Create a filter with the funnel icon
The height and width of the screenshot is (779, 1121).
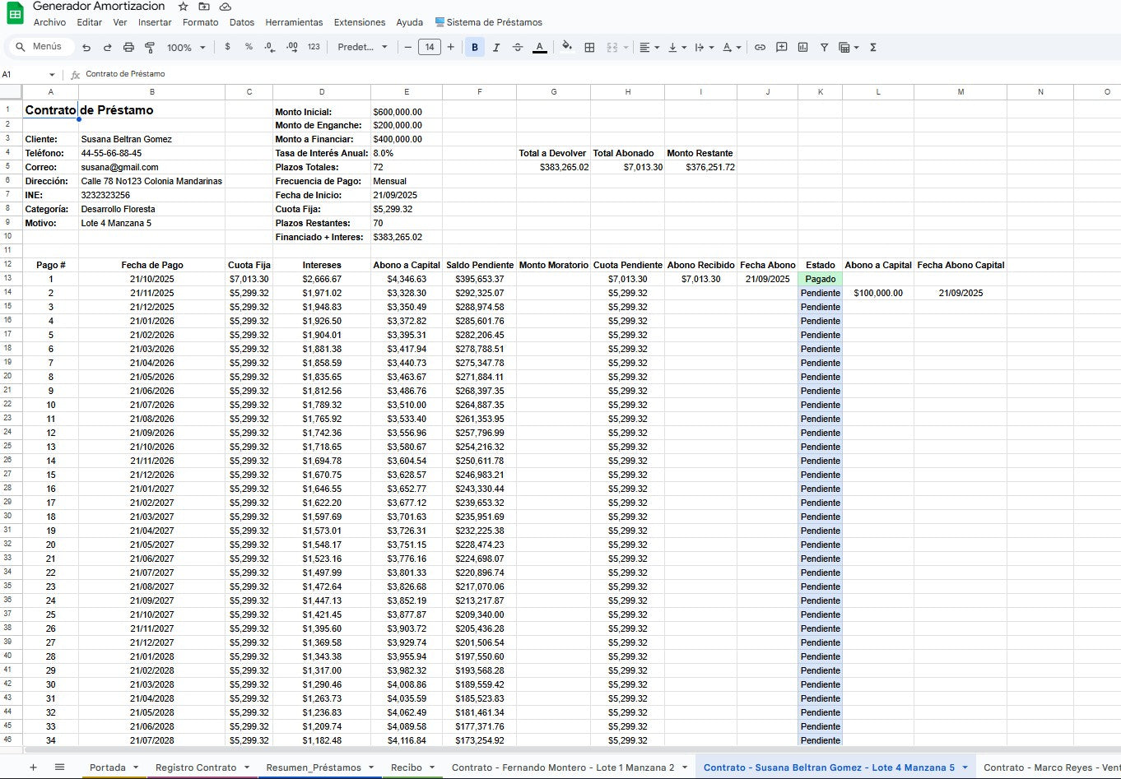pyautogui.click(x=823, y=47)
